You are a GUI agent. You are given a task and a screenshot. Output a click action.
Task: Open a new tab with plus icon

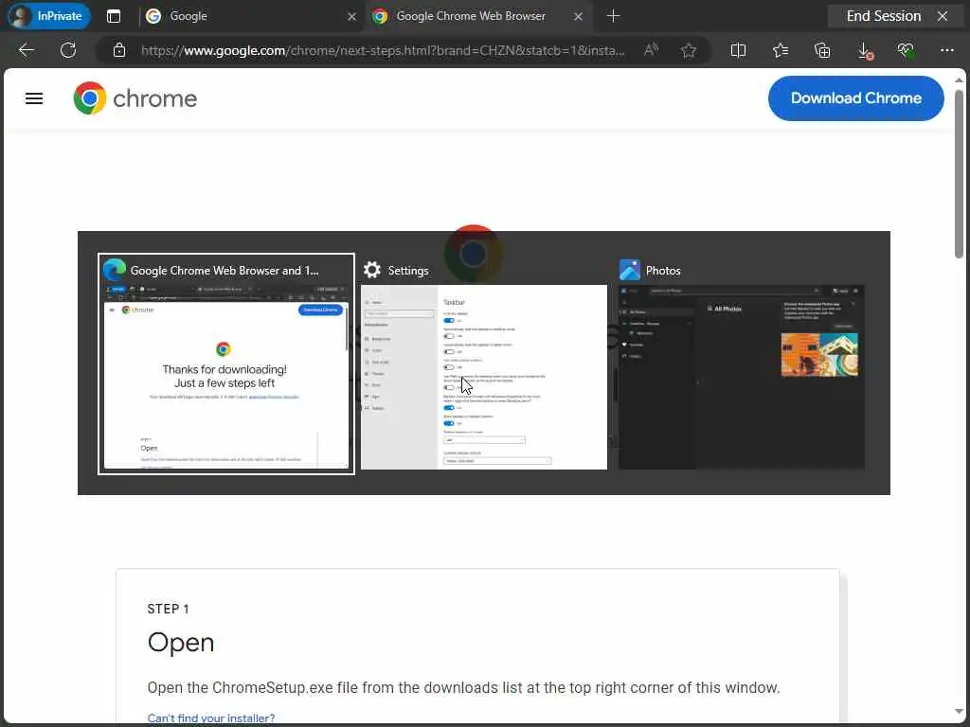[x=613, y=16]
